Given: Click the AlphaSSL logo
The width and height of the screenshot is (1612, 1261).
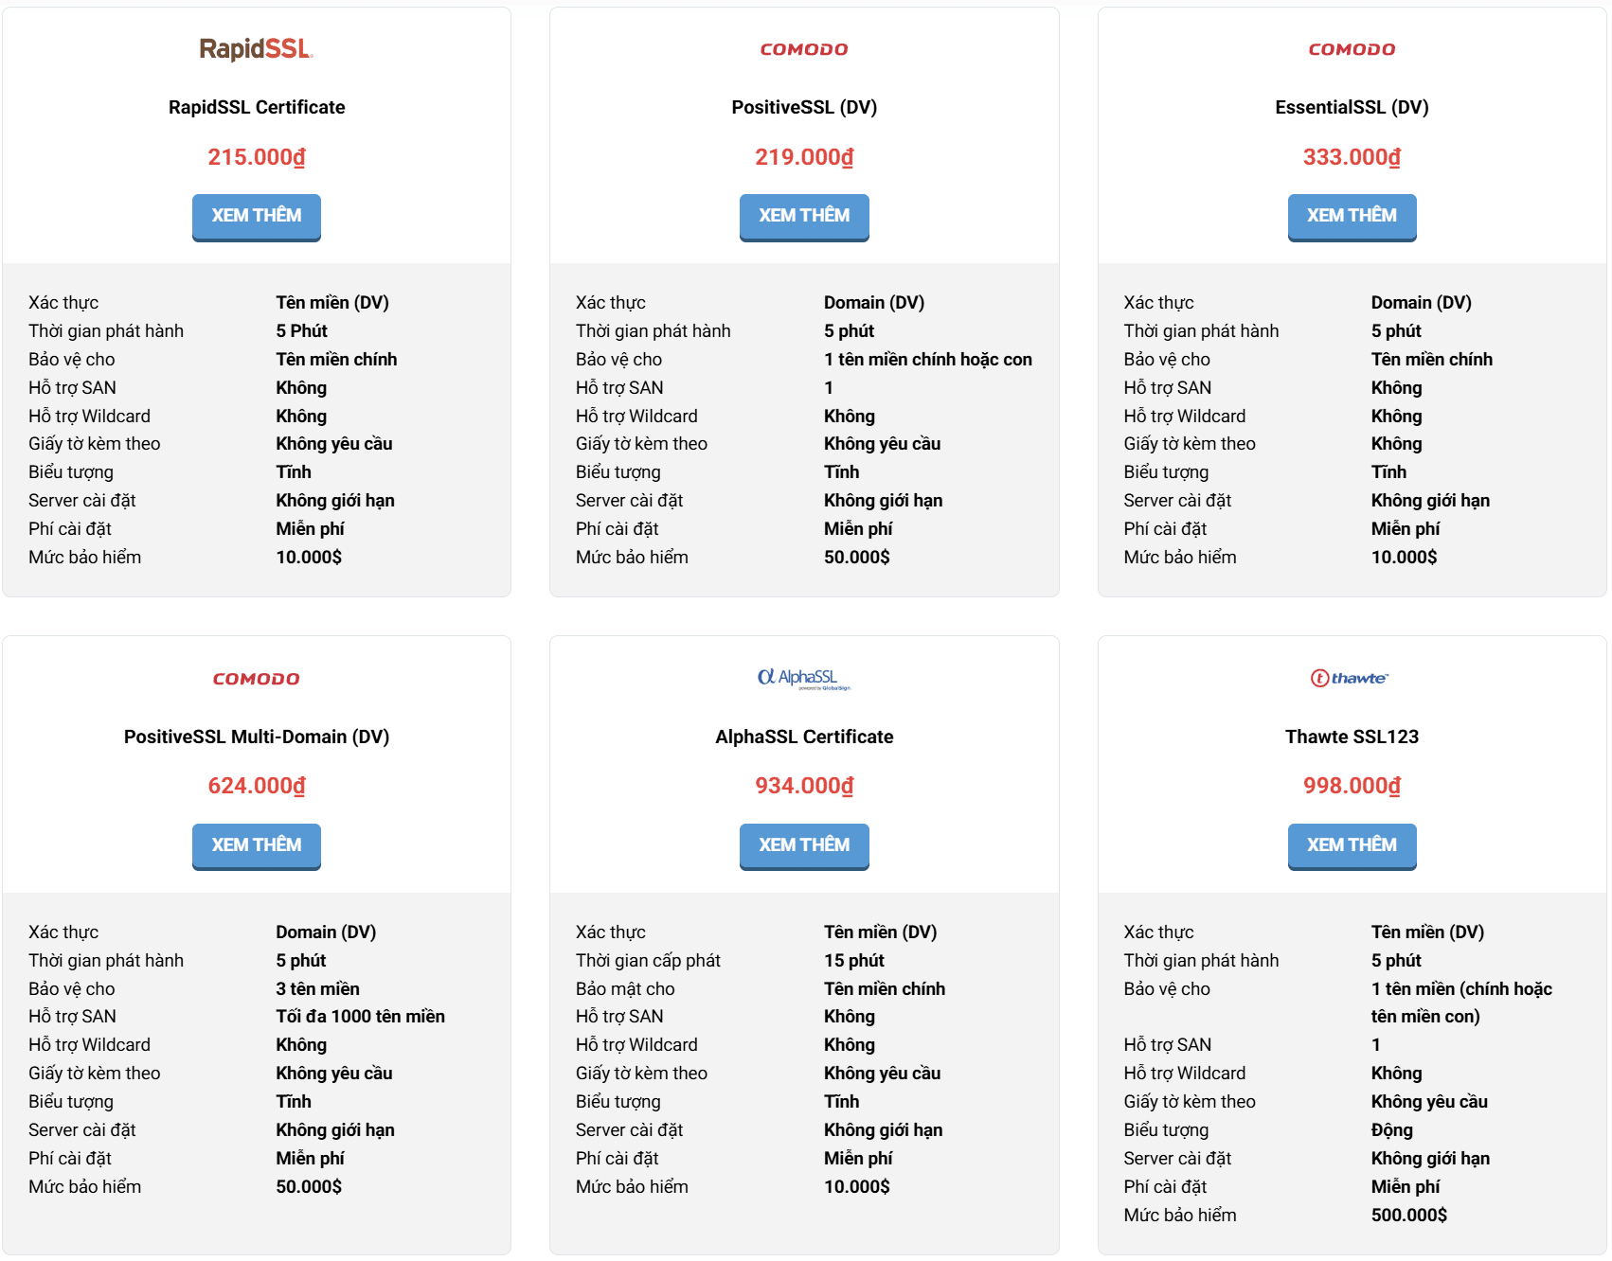Looking at the screenshot, I should click(x=804, y=678).
